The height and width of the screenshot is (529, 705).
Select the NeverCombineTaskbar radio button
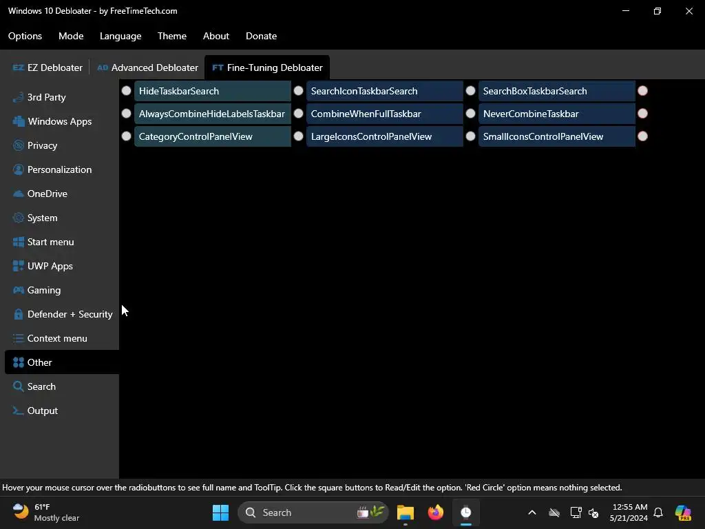point(471,114)
